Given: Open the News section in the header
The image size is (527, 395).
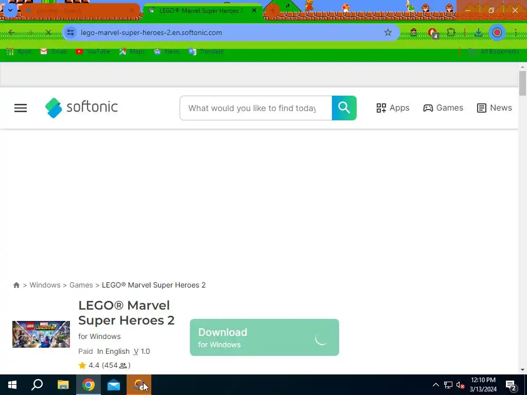Looking at the screenshot, I should click(x=494, y=108).
